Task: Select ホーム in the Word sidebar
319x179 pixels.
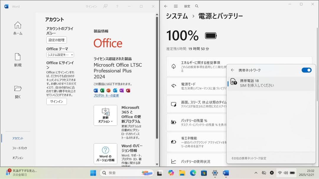Action: (x=18, y=28)
